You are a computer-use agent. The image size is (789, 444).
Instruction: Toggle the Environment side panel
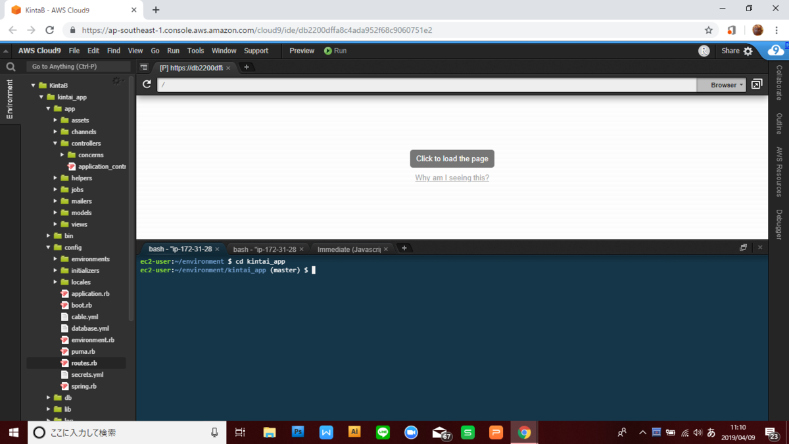tap(9, 99)
